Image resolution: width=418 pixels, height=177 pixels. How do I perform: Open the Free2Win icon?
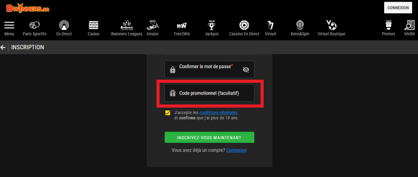(181, 26)
